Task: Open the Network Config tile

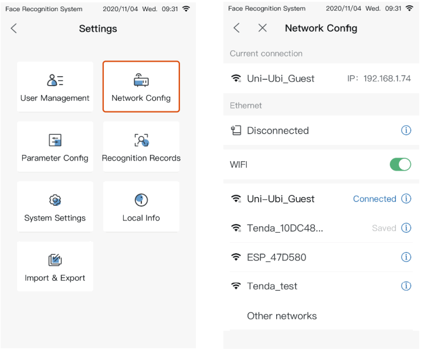Action: click(141, 87)
